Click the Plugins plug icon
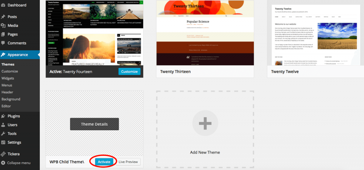The height and width of the screenshot is (170, 364). coord(3,116)
